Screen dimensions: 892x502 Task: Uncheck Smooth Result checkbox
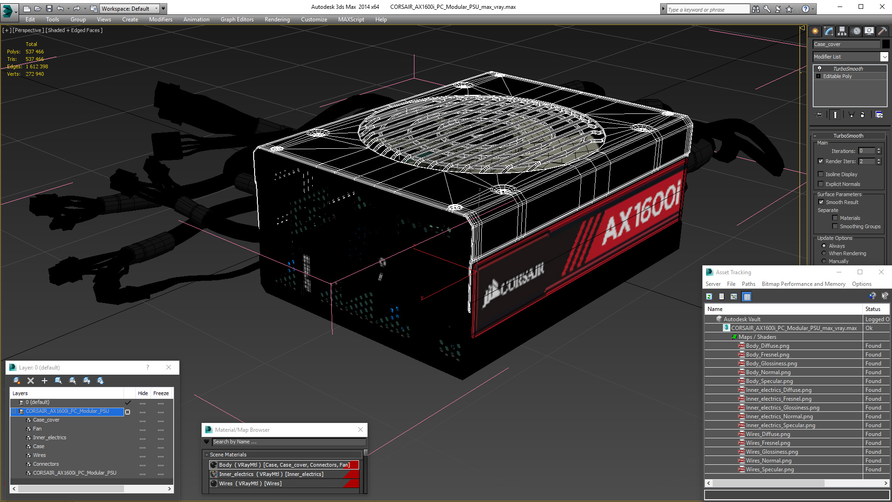point(821,202)
